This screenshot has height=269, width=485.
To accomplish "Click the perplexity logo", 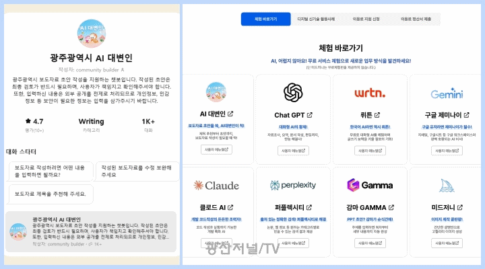I will (x=293, y=185).
